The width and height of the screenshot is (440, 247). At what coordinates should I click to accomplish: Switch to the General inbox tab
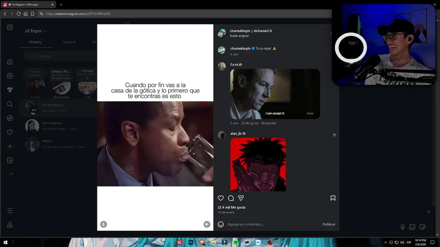69,42
